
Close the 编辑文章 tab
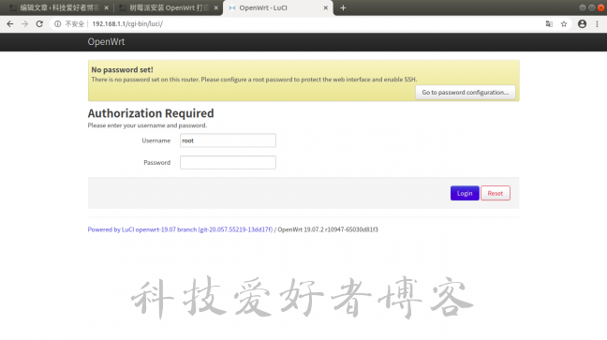(107, 7)
